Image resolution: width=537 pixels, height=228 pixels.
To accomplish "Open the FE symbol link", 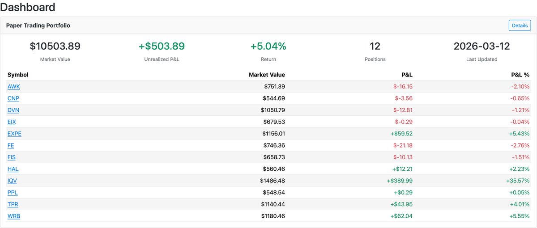I will [11, 145].
